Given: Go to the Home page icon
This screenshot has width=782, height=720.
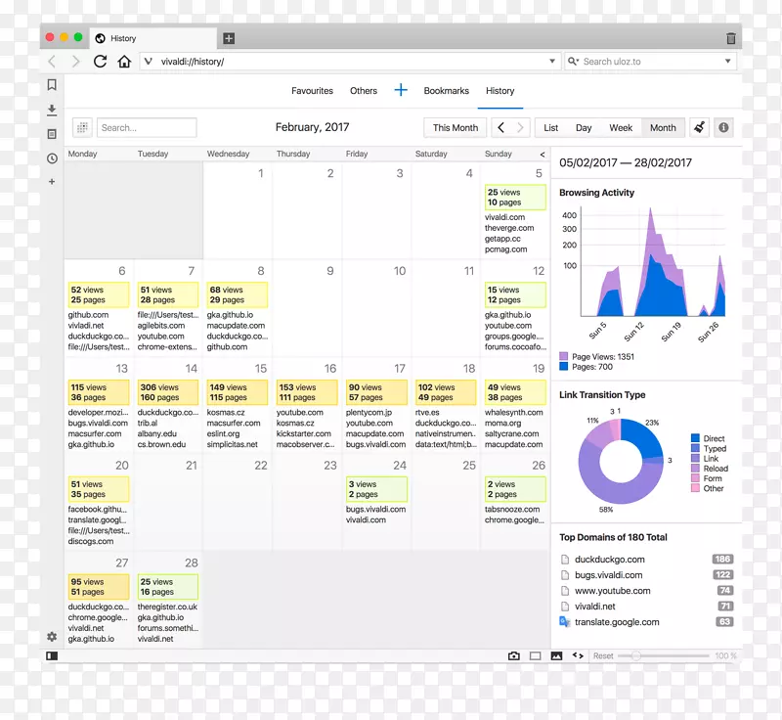Looking at the screenshot, I should (x=124, y=62).
